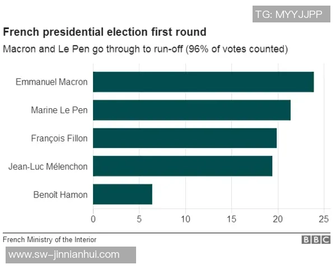Click the run-off subtitle text
Image resolution: width=336 pixels, height=269 pixels.
(146, 49)
